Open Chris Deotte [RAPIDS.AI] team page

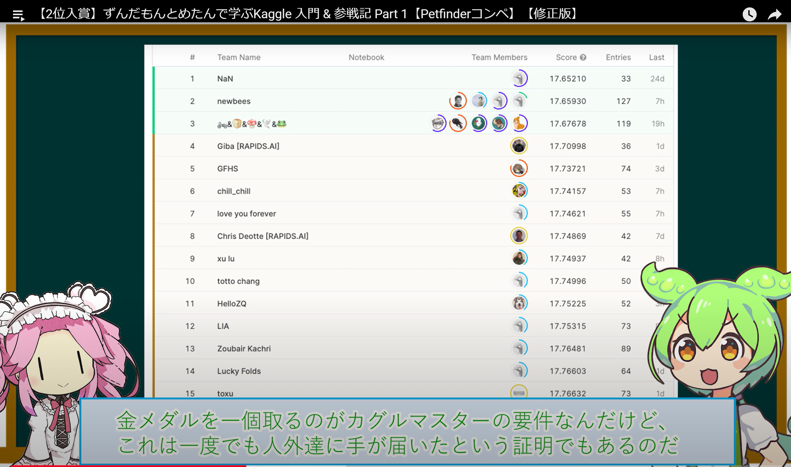tap(263, 236)
